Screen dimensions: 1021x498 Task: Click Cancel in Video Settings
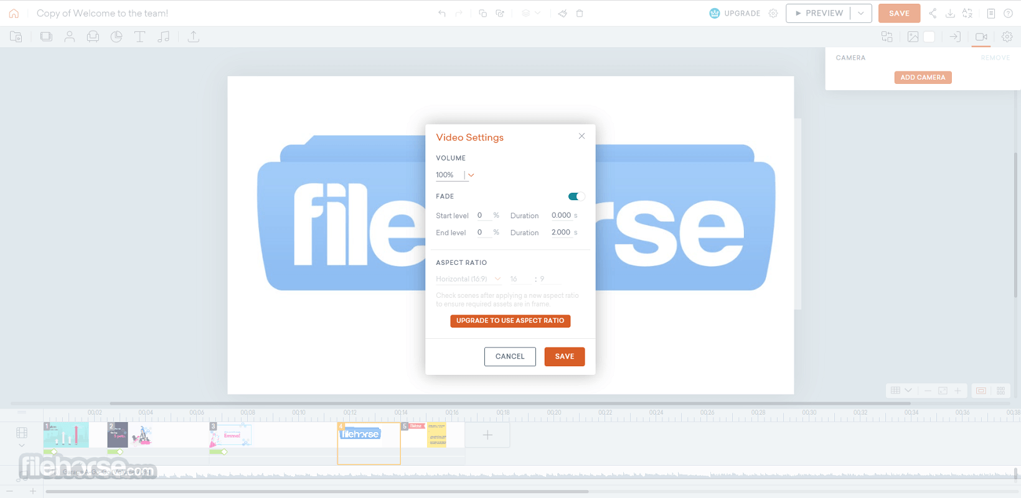[510, 357]
